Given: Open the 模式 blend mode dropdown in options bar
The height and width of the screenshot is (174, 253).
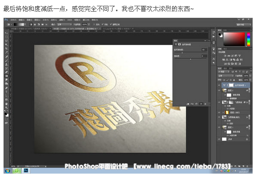Looking at the screenshot, I should tap(64, 24).
